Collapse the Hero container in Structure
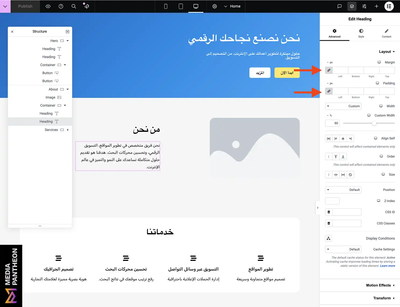The height and width of the screenshot is (307, 400). coord(68,41)
